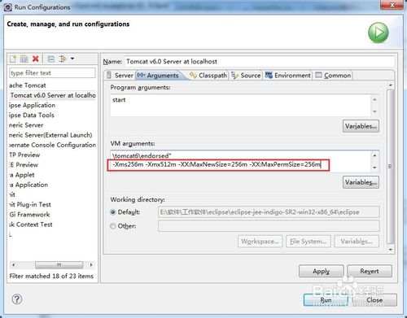Click the Revert button

370,271
